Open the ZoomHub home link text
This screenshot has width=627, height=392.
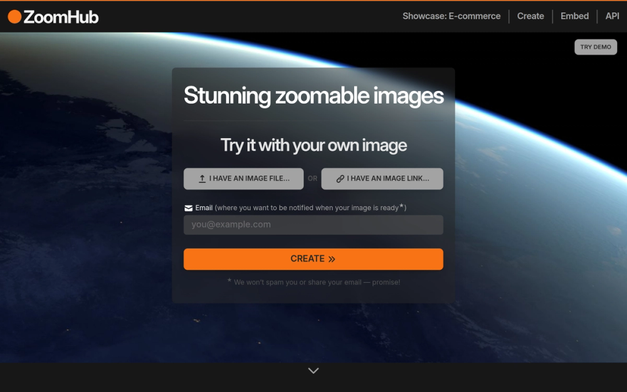(61, 17)
